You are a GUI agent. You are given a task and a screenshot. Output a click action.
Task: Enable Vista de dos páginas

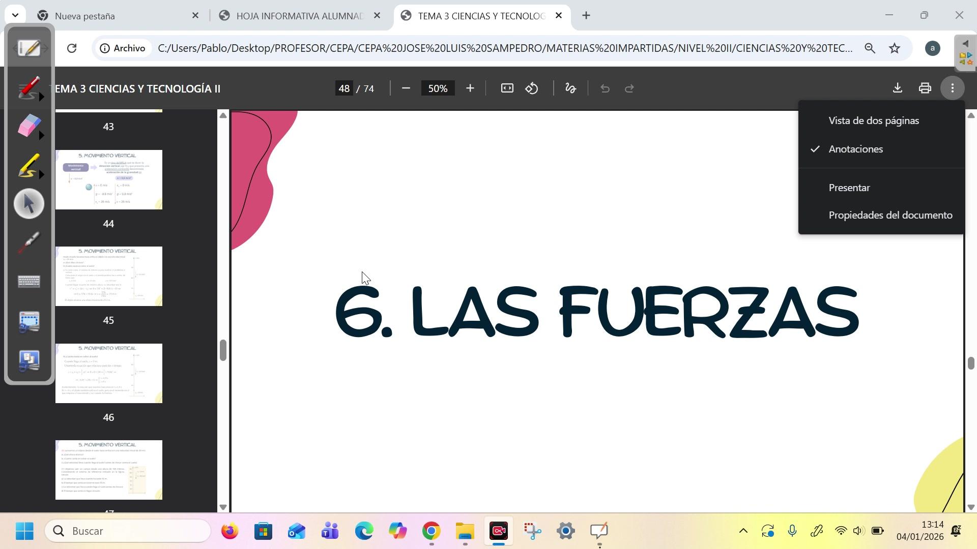pyautogui.click(x=873, y=121)
